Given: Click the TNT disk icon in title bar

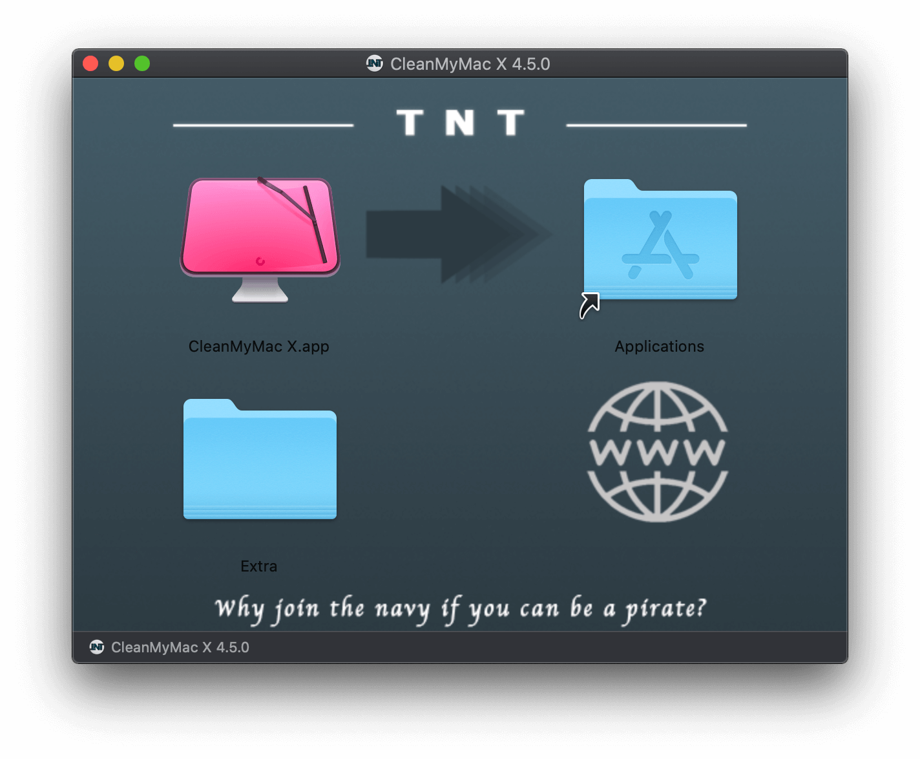Looking at the screenshot, I should 375,63.
